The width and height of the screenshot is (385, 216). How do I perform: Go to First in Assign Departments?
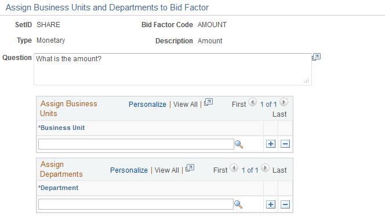tap(220, 170)
